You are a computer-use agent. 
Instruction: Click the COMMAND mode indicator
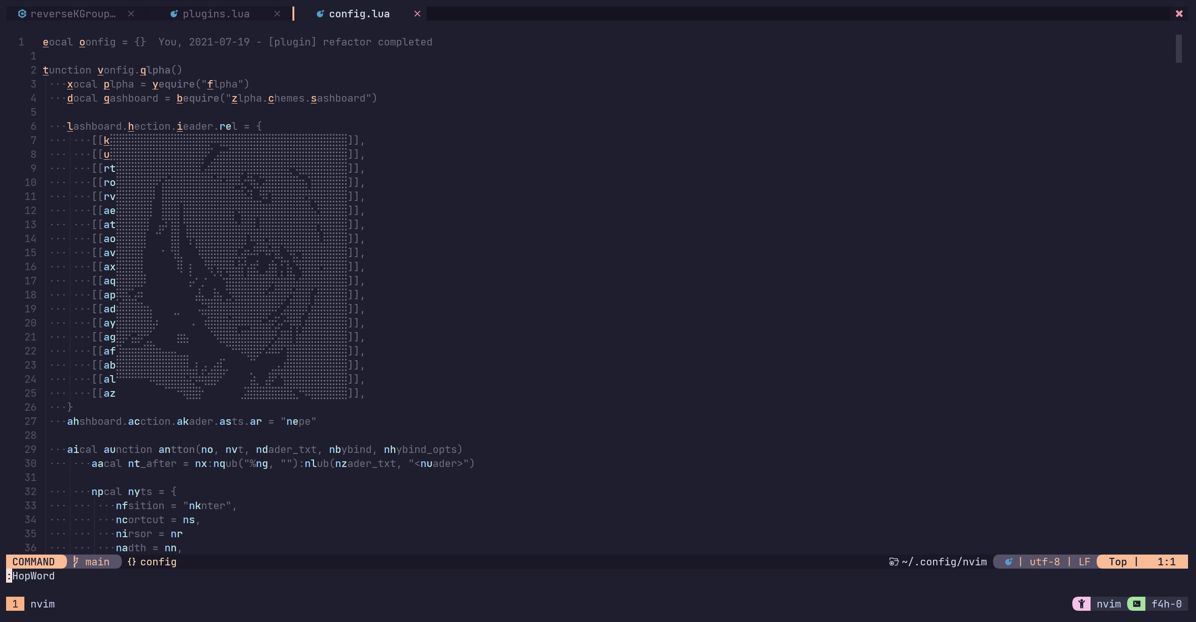34,562
